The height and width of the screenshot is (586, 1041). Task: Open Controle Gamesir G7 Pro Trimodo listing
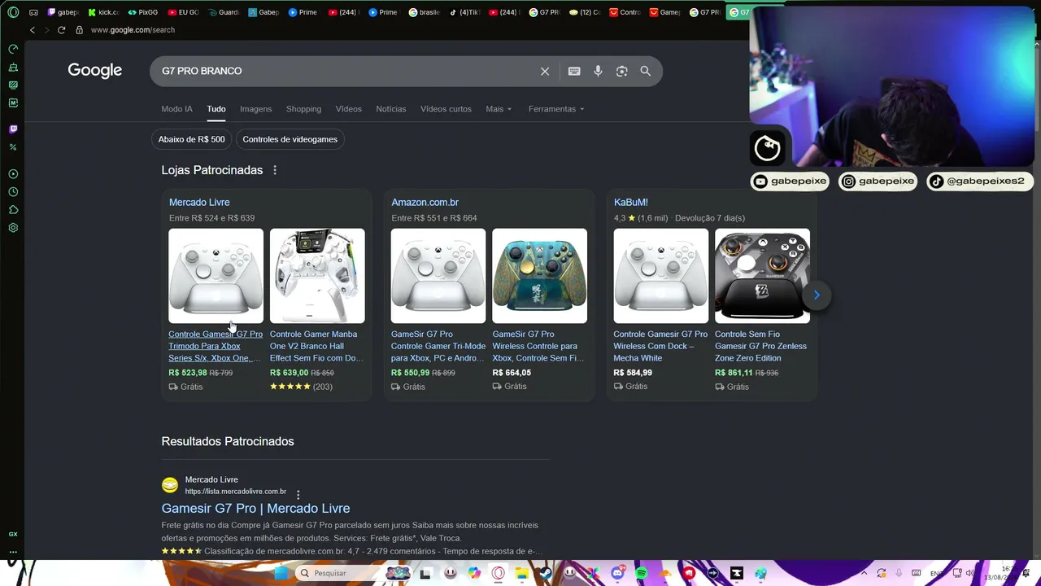216,346
